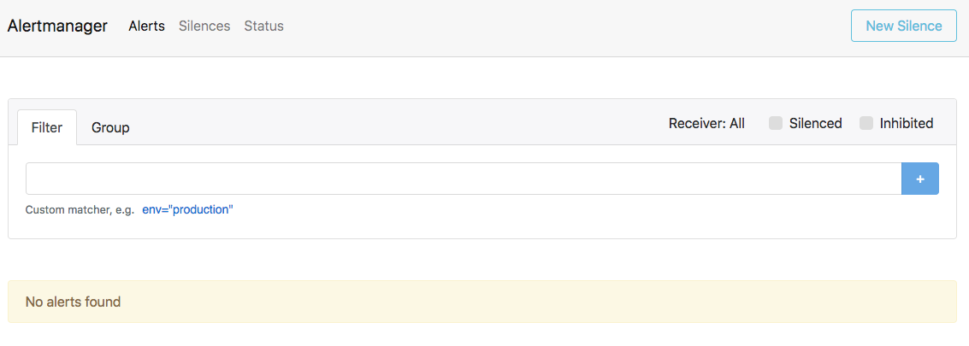Switch to the Filter tab
Screen dimensions: 969x346
coord(47,127)
